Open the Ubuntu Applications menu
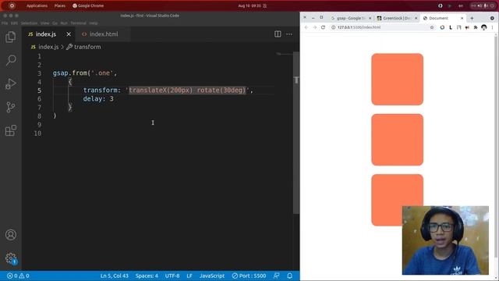The image size is (499, 281). (37, 5)
